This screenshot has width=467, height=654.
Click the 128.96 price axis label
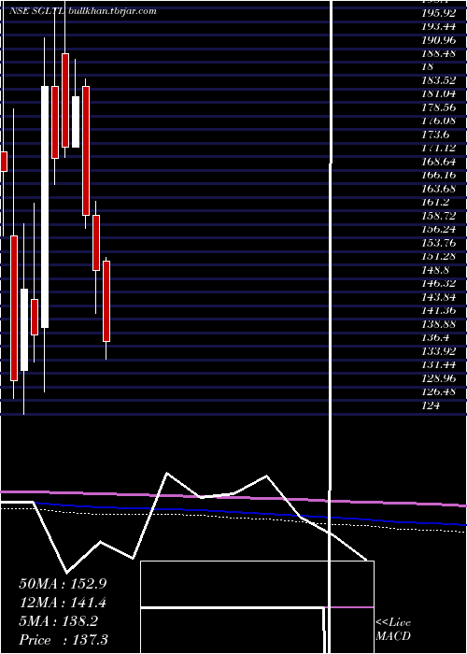[x=438, y=378]
